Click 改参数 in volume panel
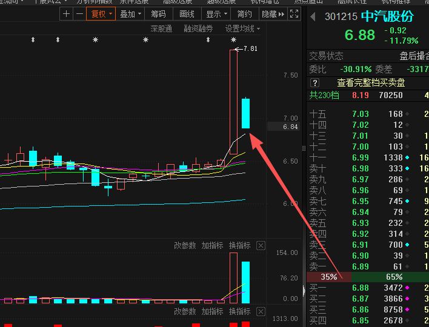 coord(185,245)
